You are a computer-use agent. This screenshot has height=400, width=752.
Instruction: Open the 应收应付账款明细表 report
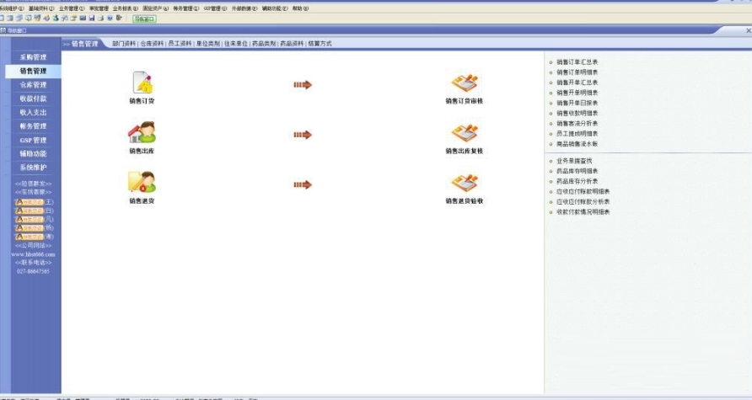(583, 192)
